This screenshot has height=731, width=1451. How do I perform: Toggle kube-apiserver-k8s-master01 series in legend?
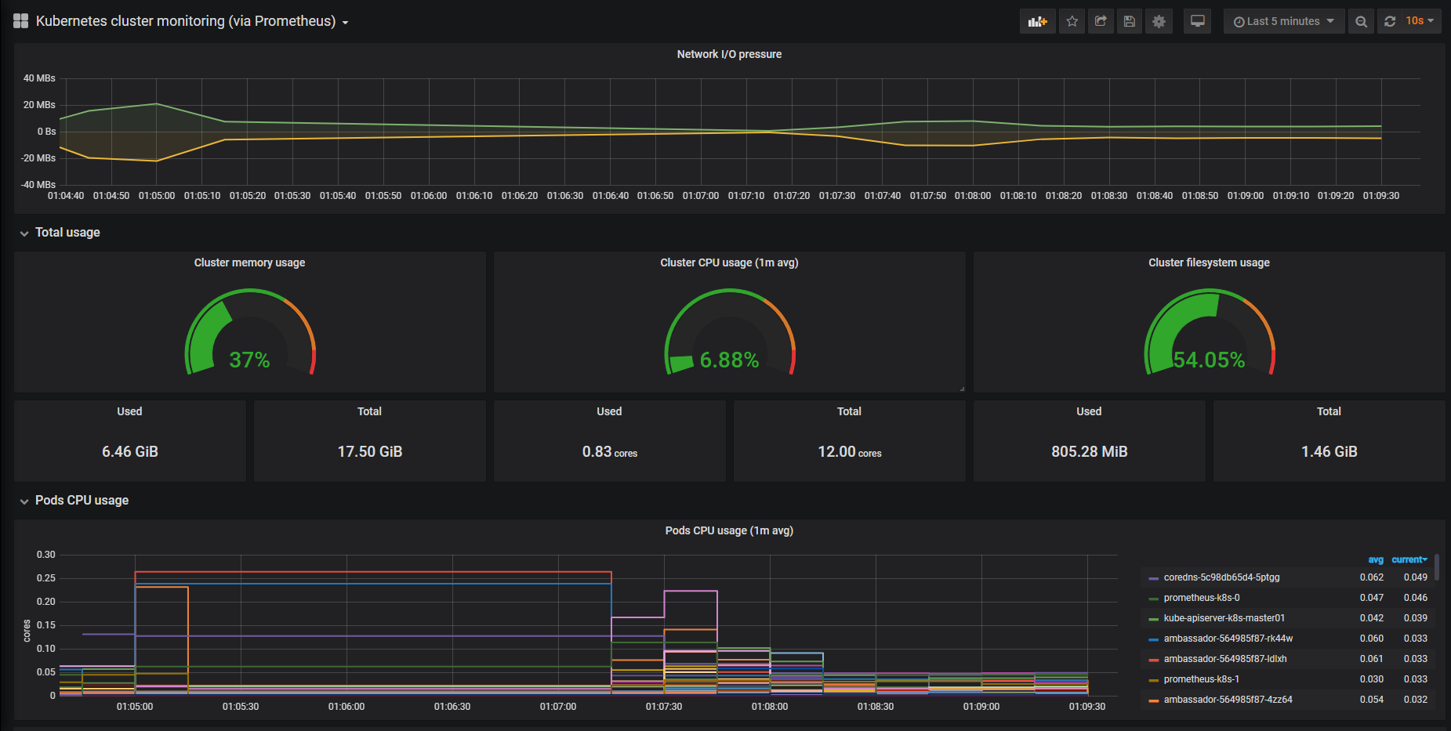(x=1224, y=618)
